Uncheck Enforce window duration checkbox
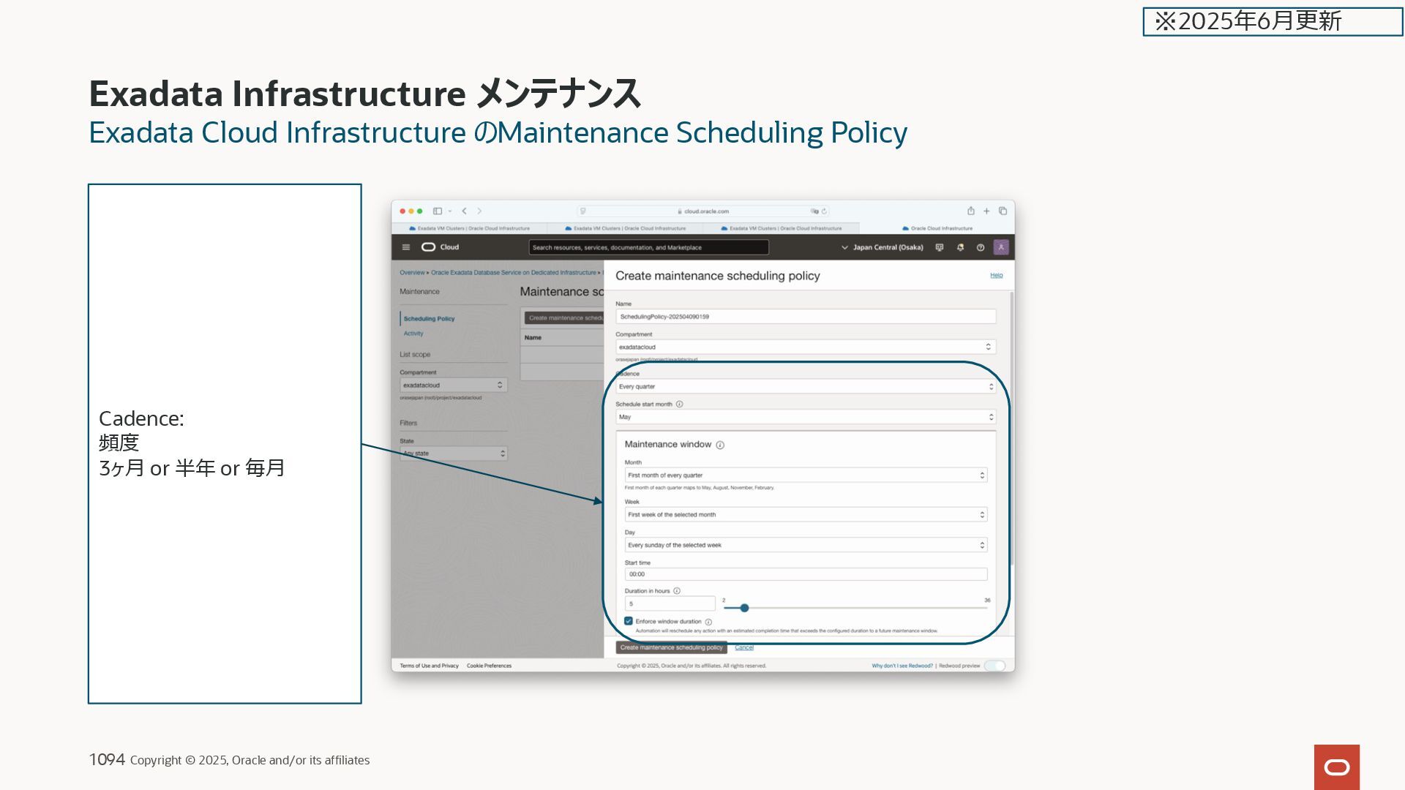The width and height of the screenshot is (1405, 790). pyautogui.click(x=629, y=621)
